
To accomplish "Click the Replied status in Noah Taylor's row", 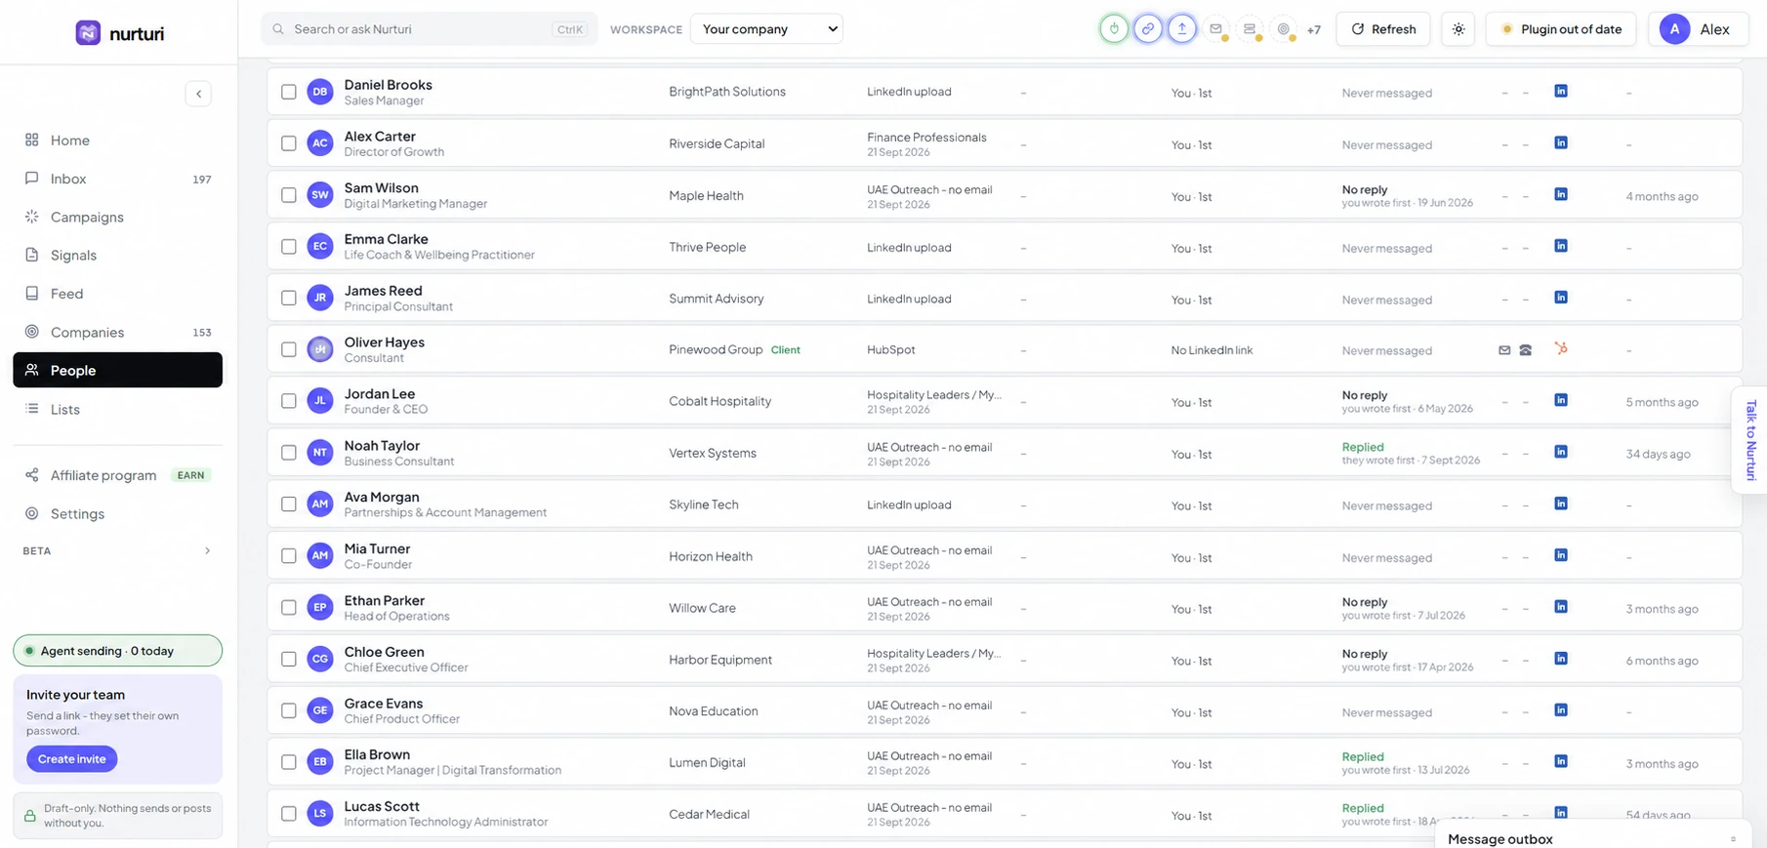I will click(x=1363, y=447).
